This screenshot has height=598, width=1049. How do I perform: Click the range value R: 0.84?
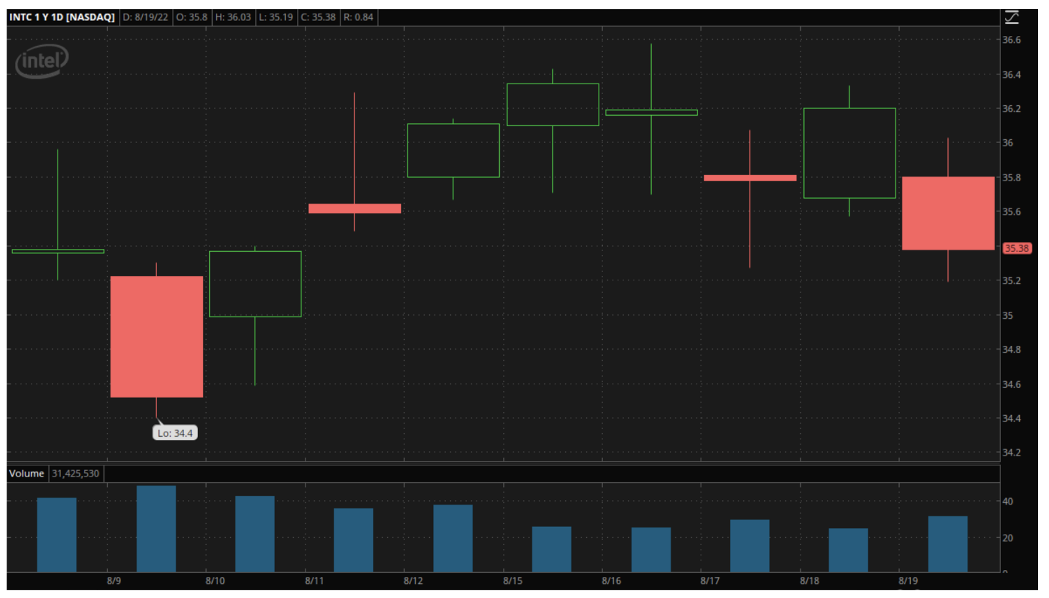click(359, 17)
